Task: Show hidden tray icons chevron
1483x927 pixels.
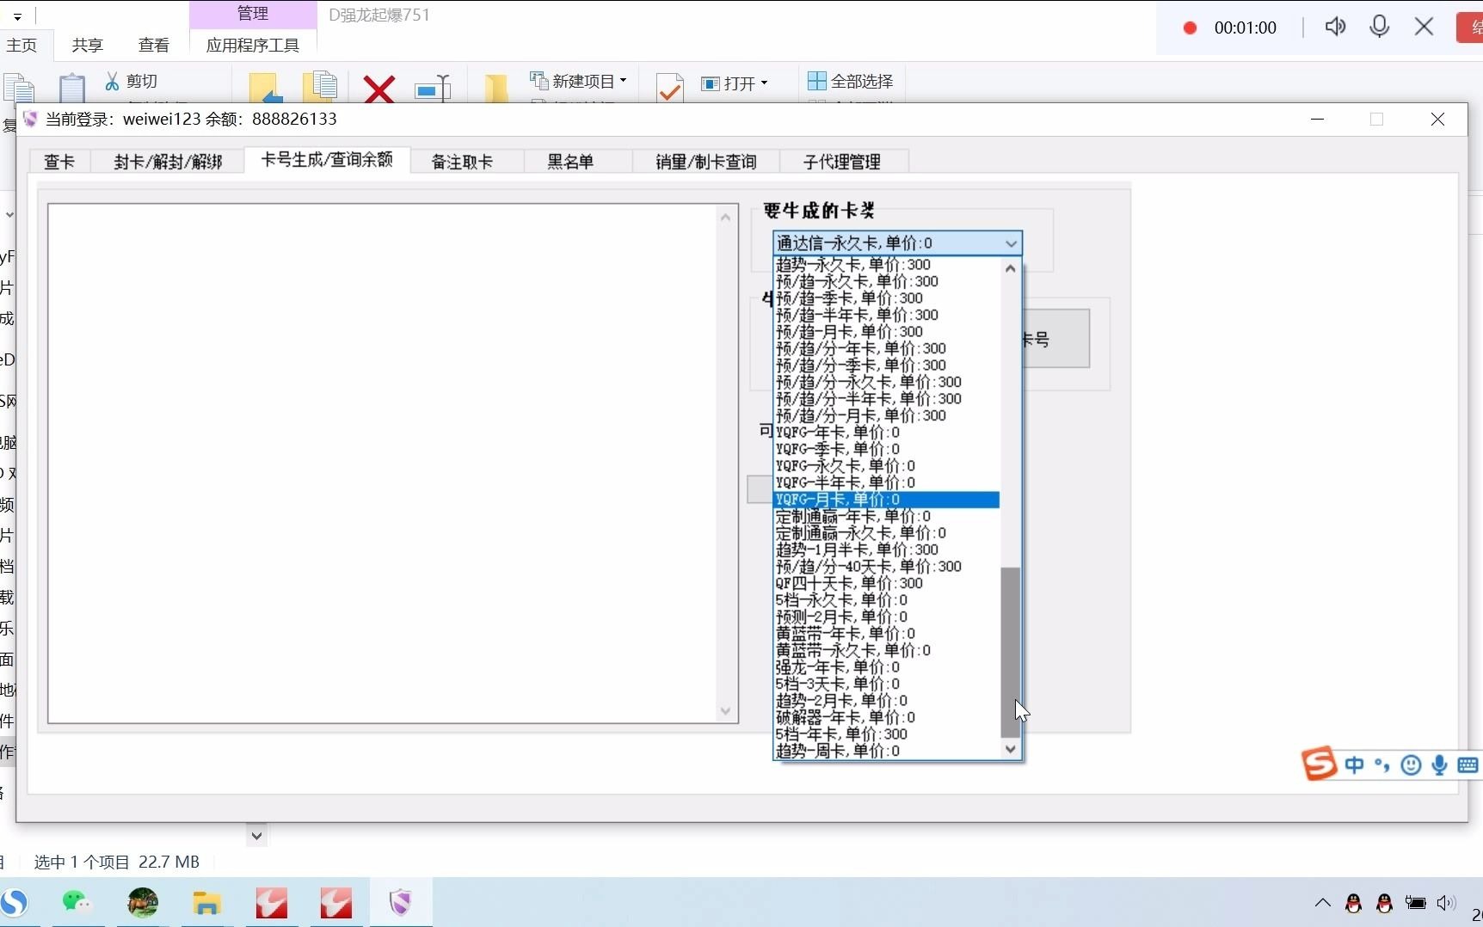Action: (1323, 903)
